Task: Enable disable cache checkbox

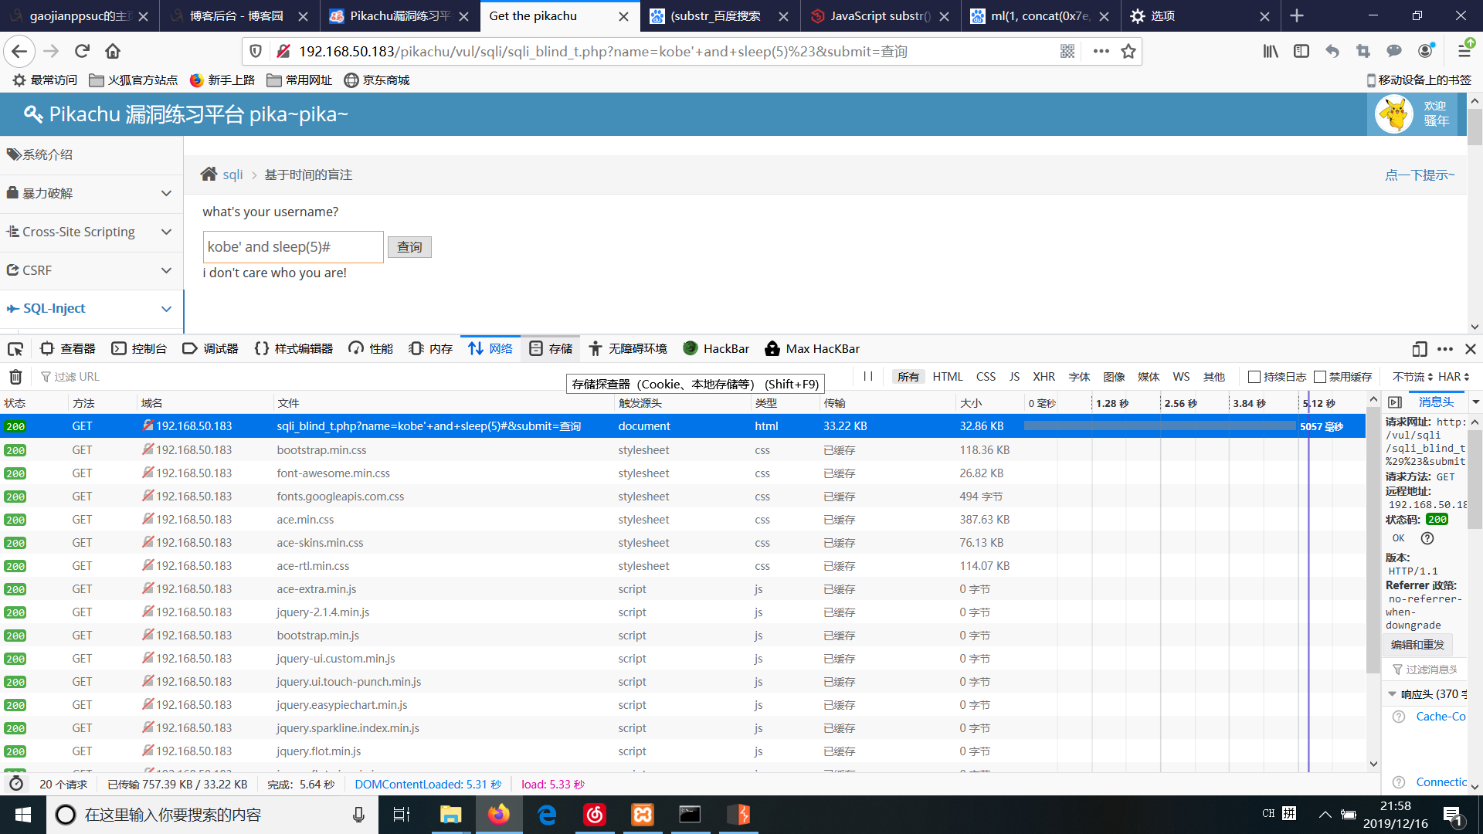Action: pos(1320,377)
